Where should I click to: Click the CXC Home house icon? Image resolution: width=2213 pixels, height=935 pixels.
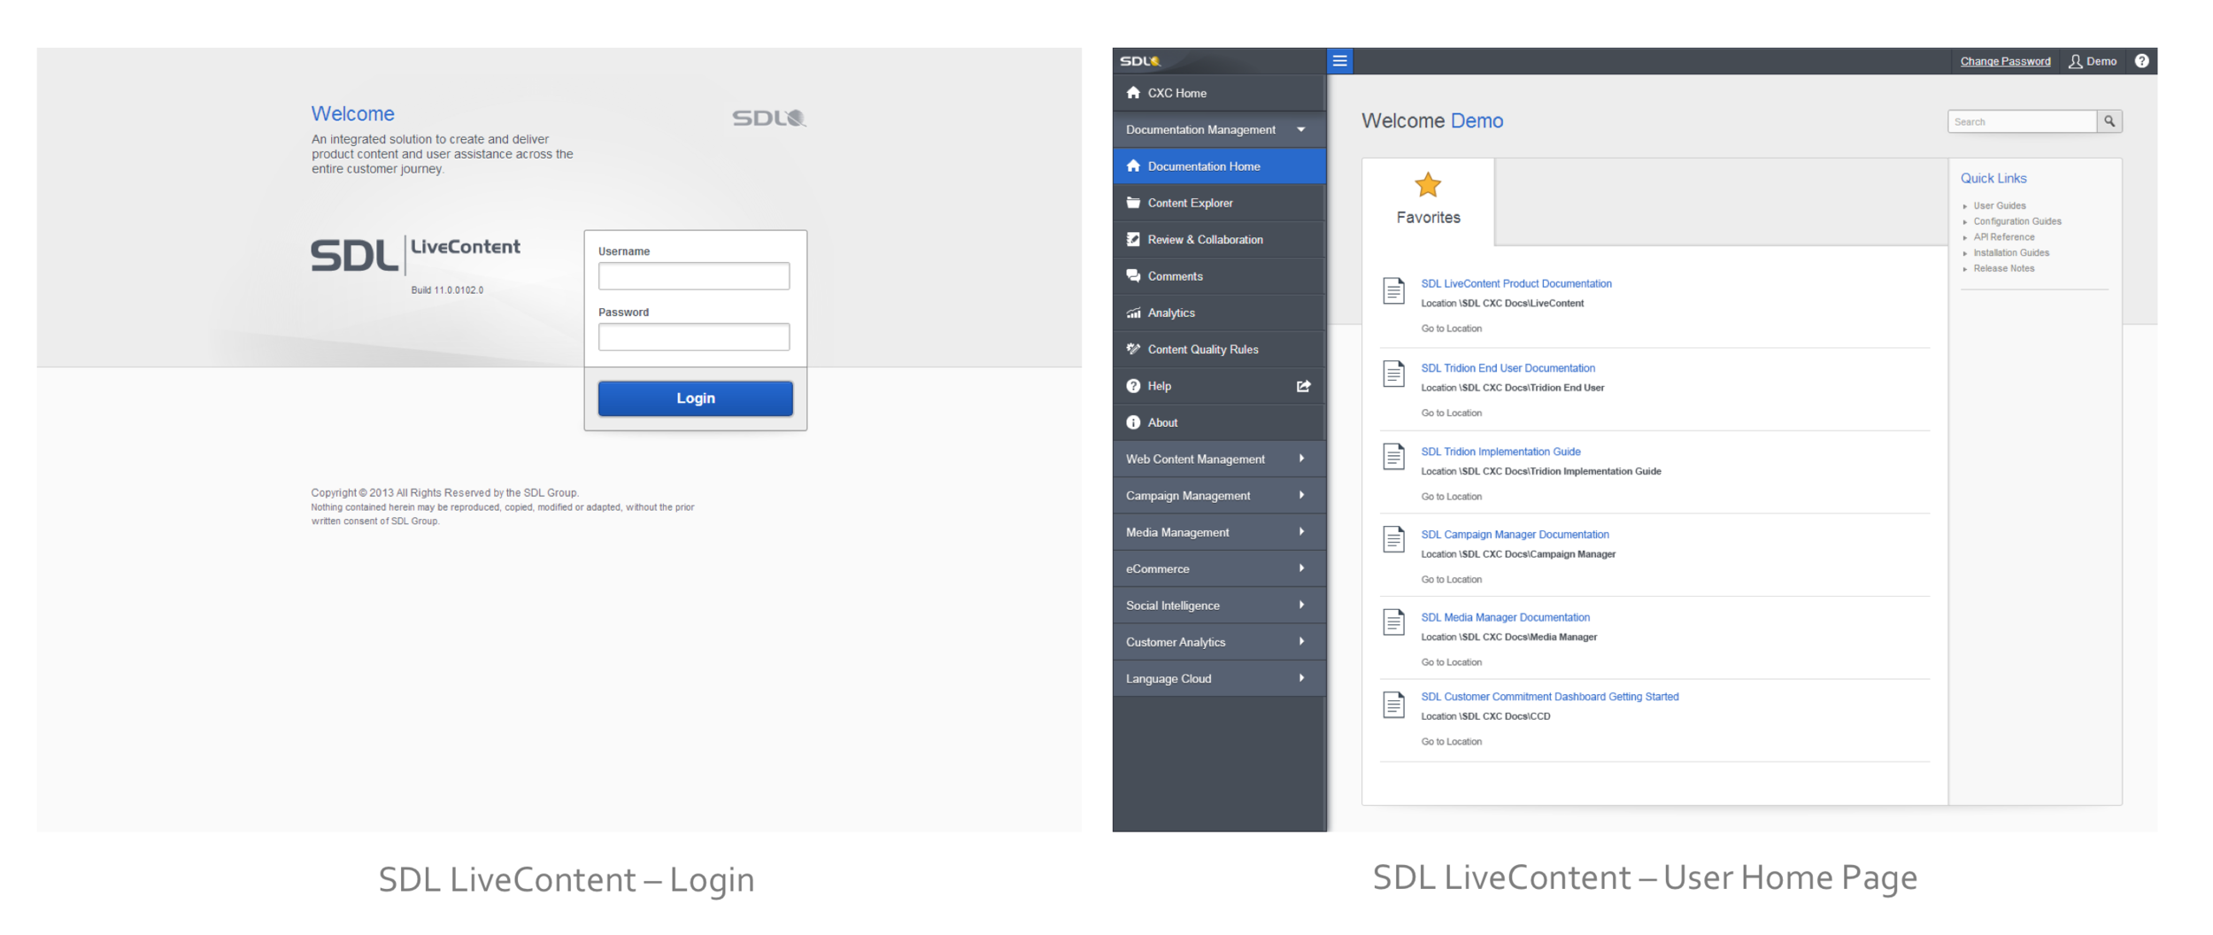pos(1132,92)
